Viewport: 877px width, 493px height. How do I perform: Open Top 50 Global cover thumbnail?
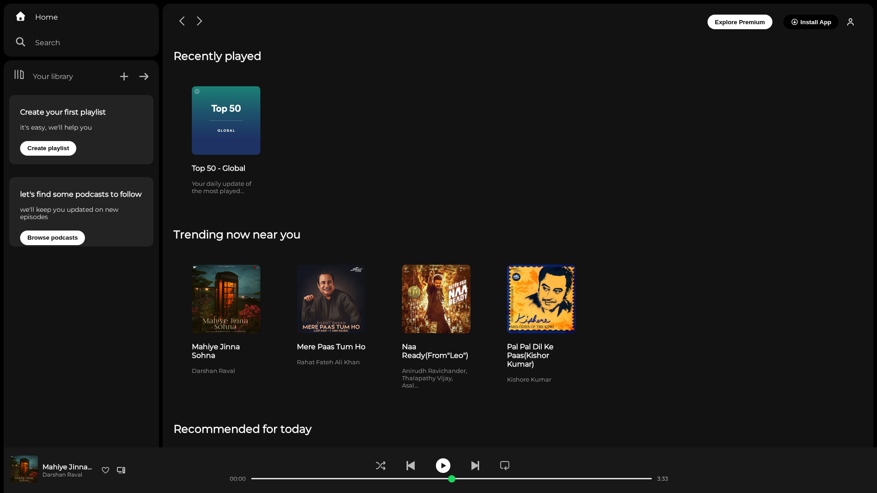click(x=226, y=121)
